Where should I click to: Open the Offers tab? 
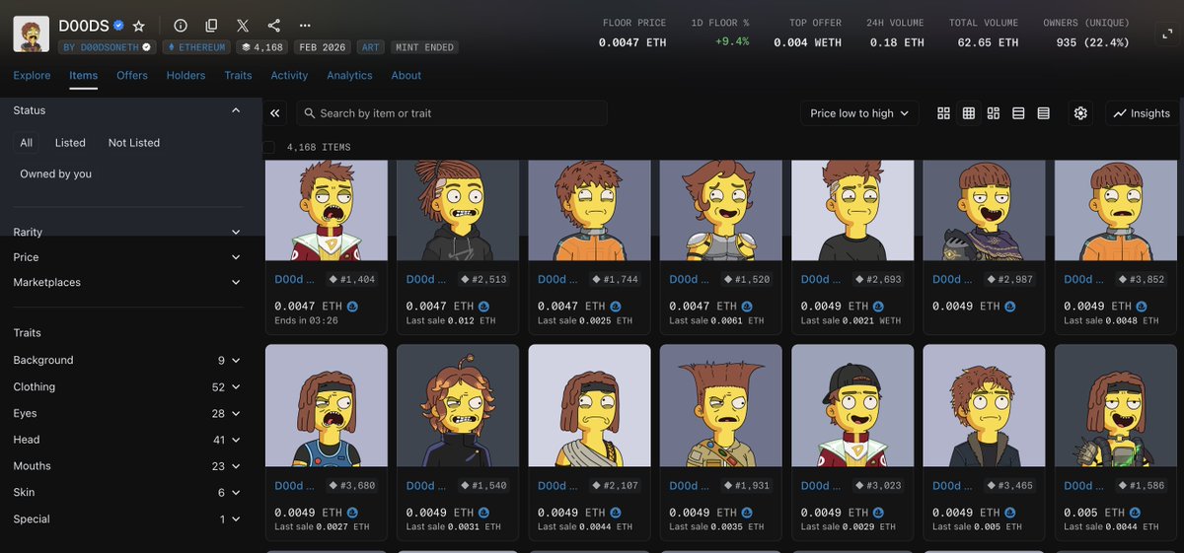coord(132,75)
